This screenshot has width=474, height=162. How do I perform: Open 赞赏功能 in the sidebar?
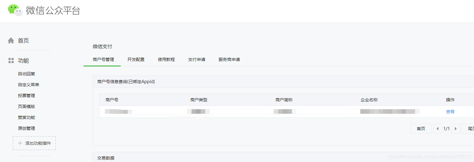[x=26, y=117]
